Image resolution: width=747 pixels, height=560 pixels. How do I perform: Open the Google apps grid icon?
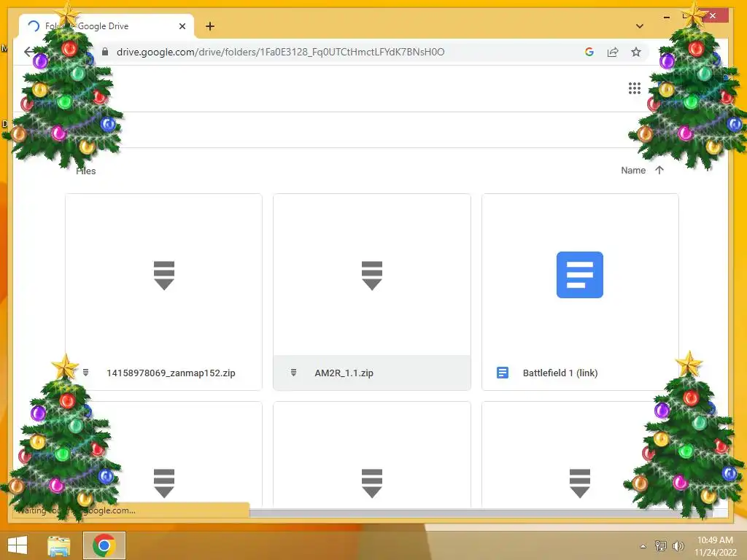[x=634, y=88]
